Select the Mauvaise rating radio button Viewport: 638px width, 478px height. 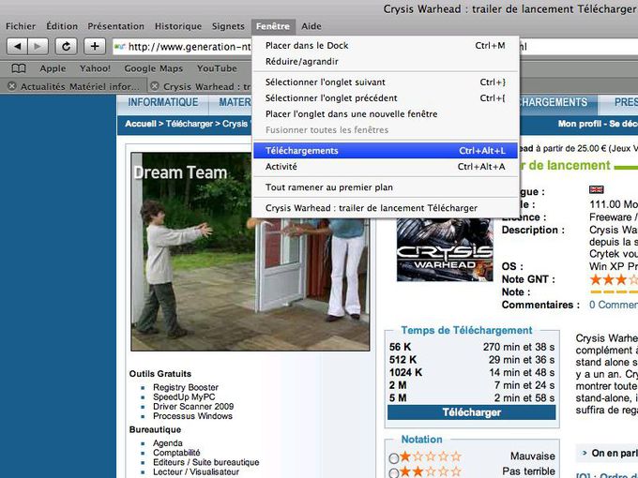(x=393, y=458)
